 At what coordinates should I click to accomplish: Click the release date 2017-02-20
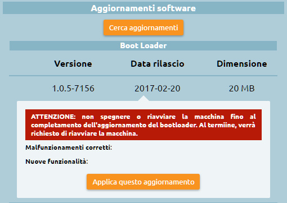[x=158, y=89]
